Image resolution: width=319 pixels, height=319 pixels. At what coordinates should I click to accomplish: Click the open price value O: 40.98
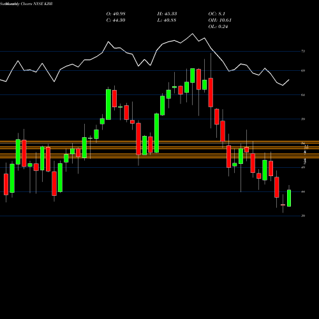point(115,14)
